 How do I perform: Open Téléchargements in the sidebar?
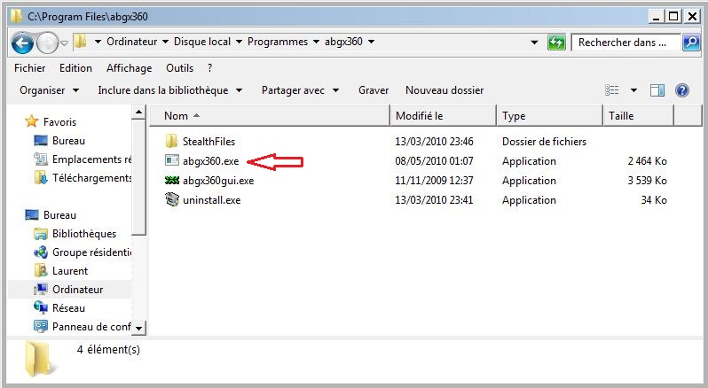(x=91, y=178)
